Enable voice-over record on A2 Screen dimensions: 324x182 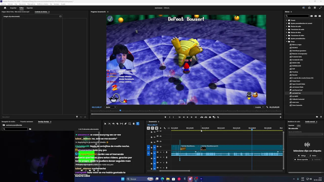pos(167,157)
